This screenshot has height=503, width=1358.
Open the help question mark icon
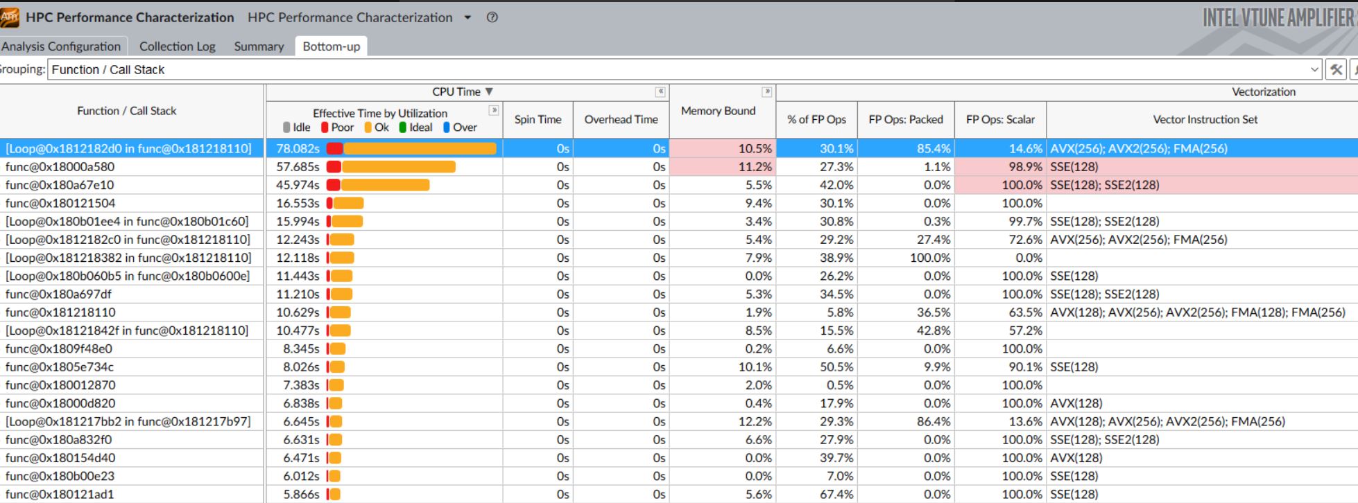492,17
